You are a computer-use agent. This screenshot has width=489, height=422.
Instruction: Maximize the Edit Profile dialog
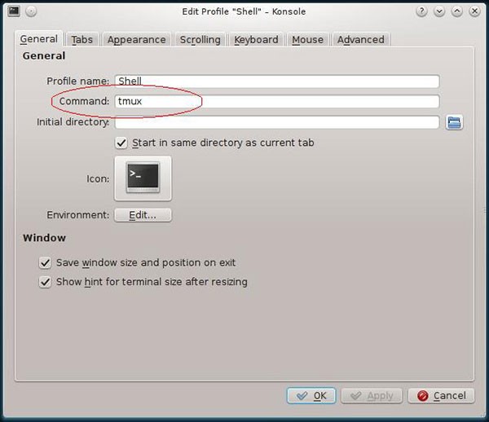457,11
